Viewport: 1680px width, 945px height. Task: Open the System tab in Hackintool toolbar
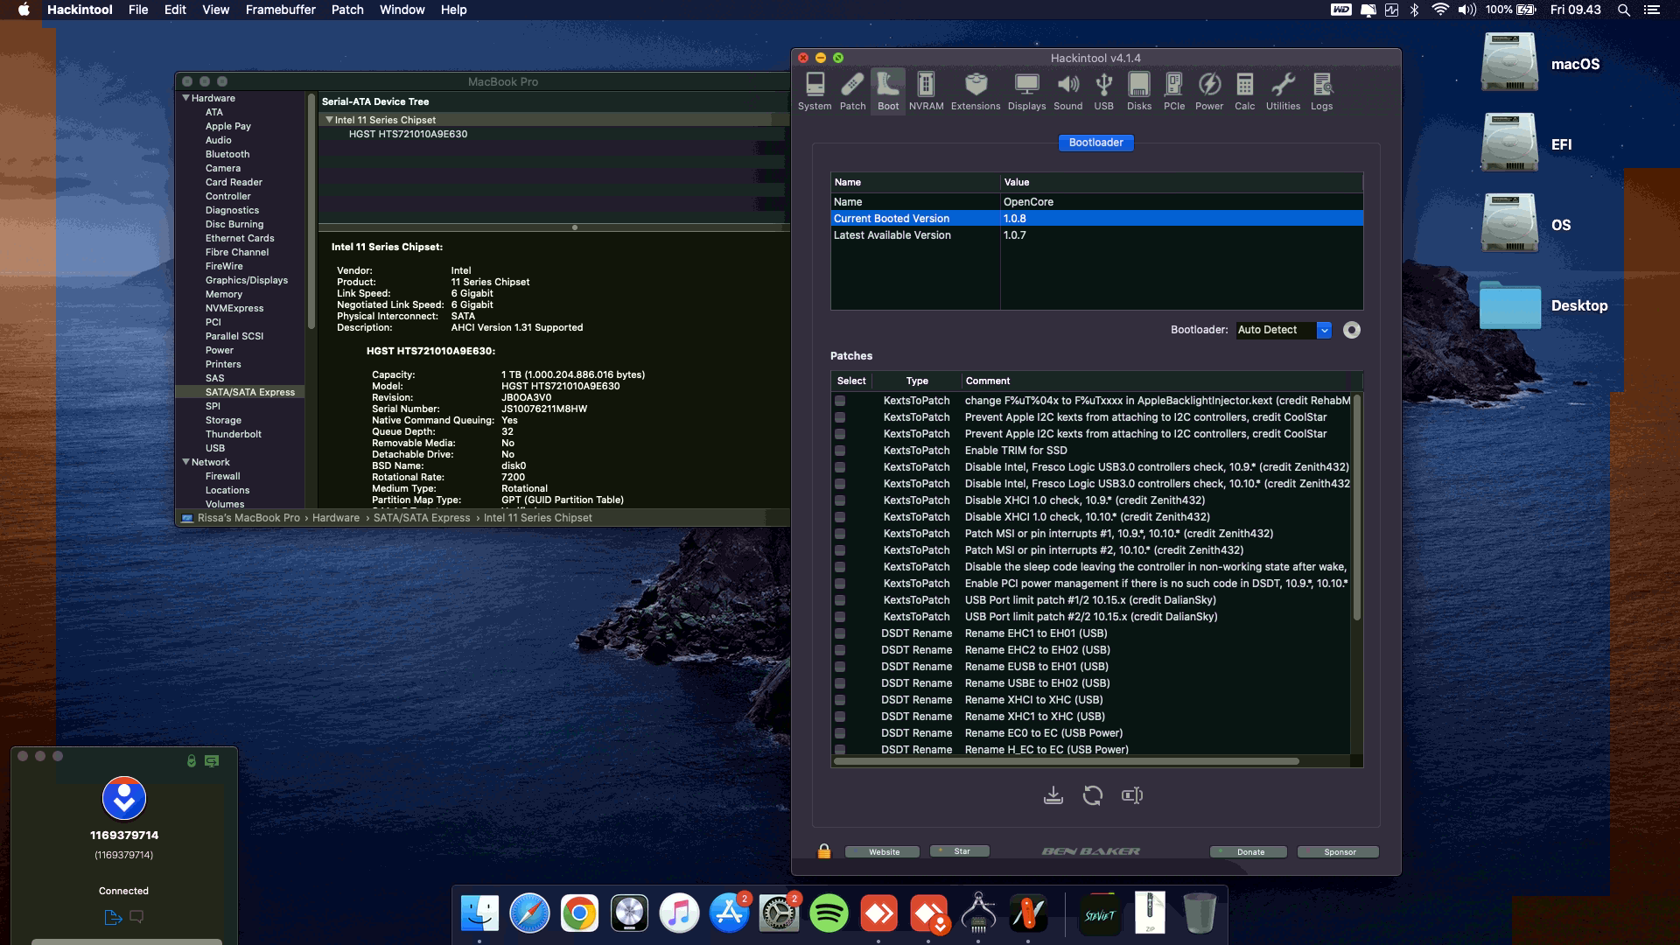pos(815,91)
